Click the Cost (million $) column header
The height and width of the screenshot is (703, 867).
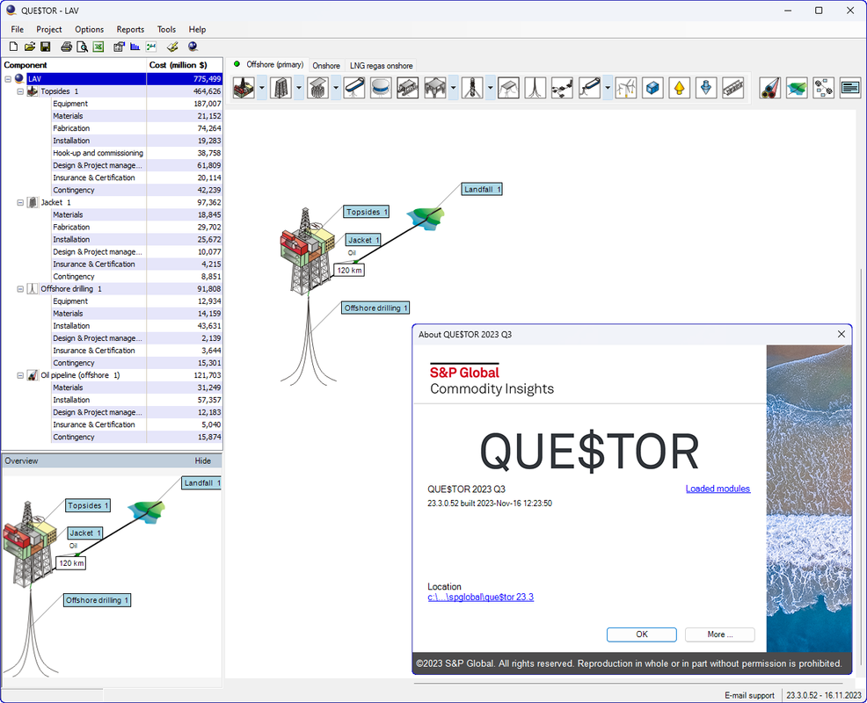pyautogui.click(x=185, y=65)
